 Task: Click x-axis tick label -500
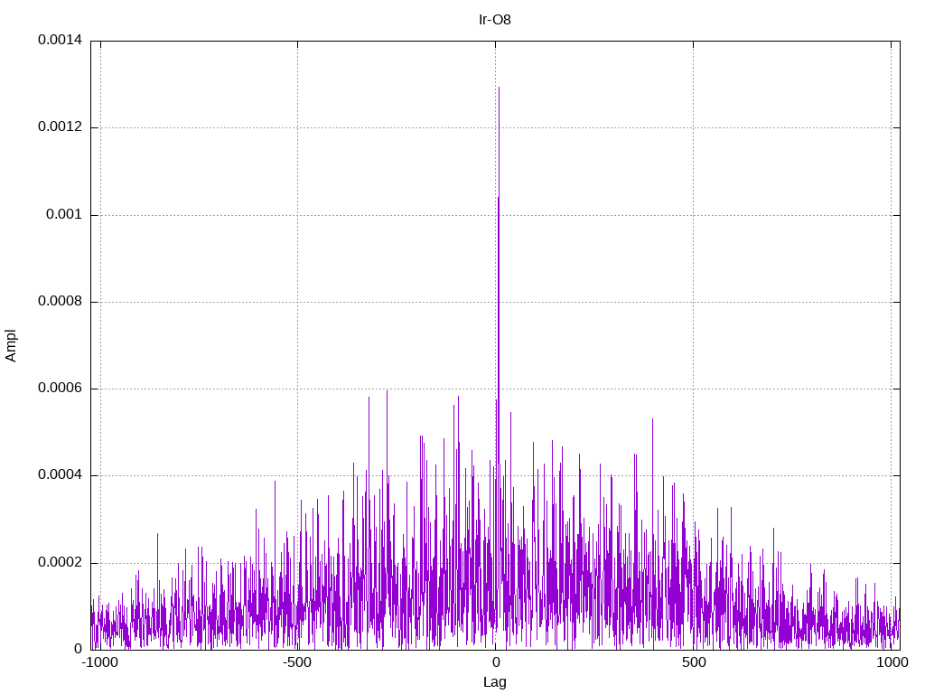(297, 662)
